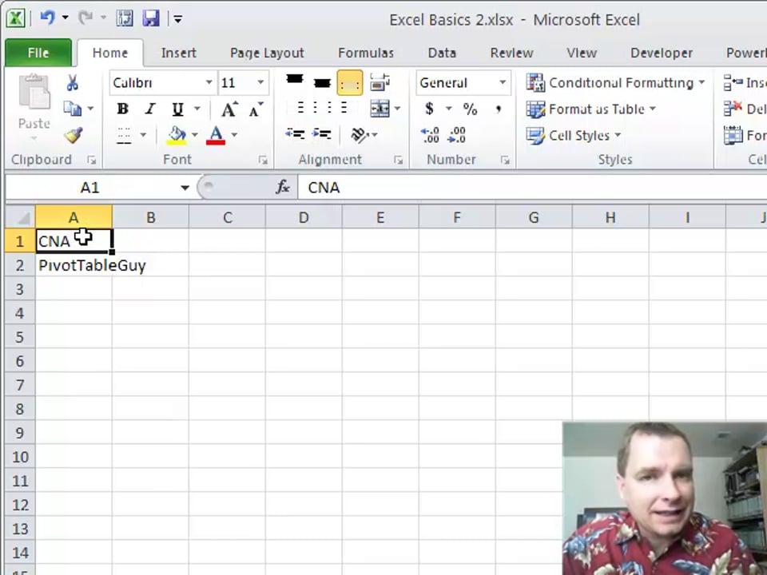
Task: Open the fill color dropdown arrow
Action: point(195,135)
